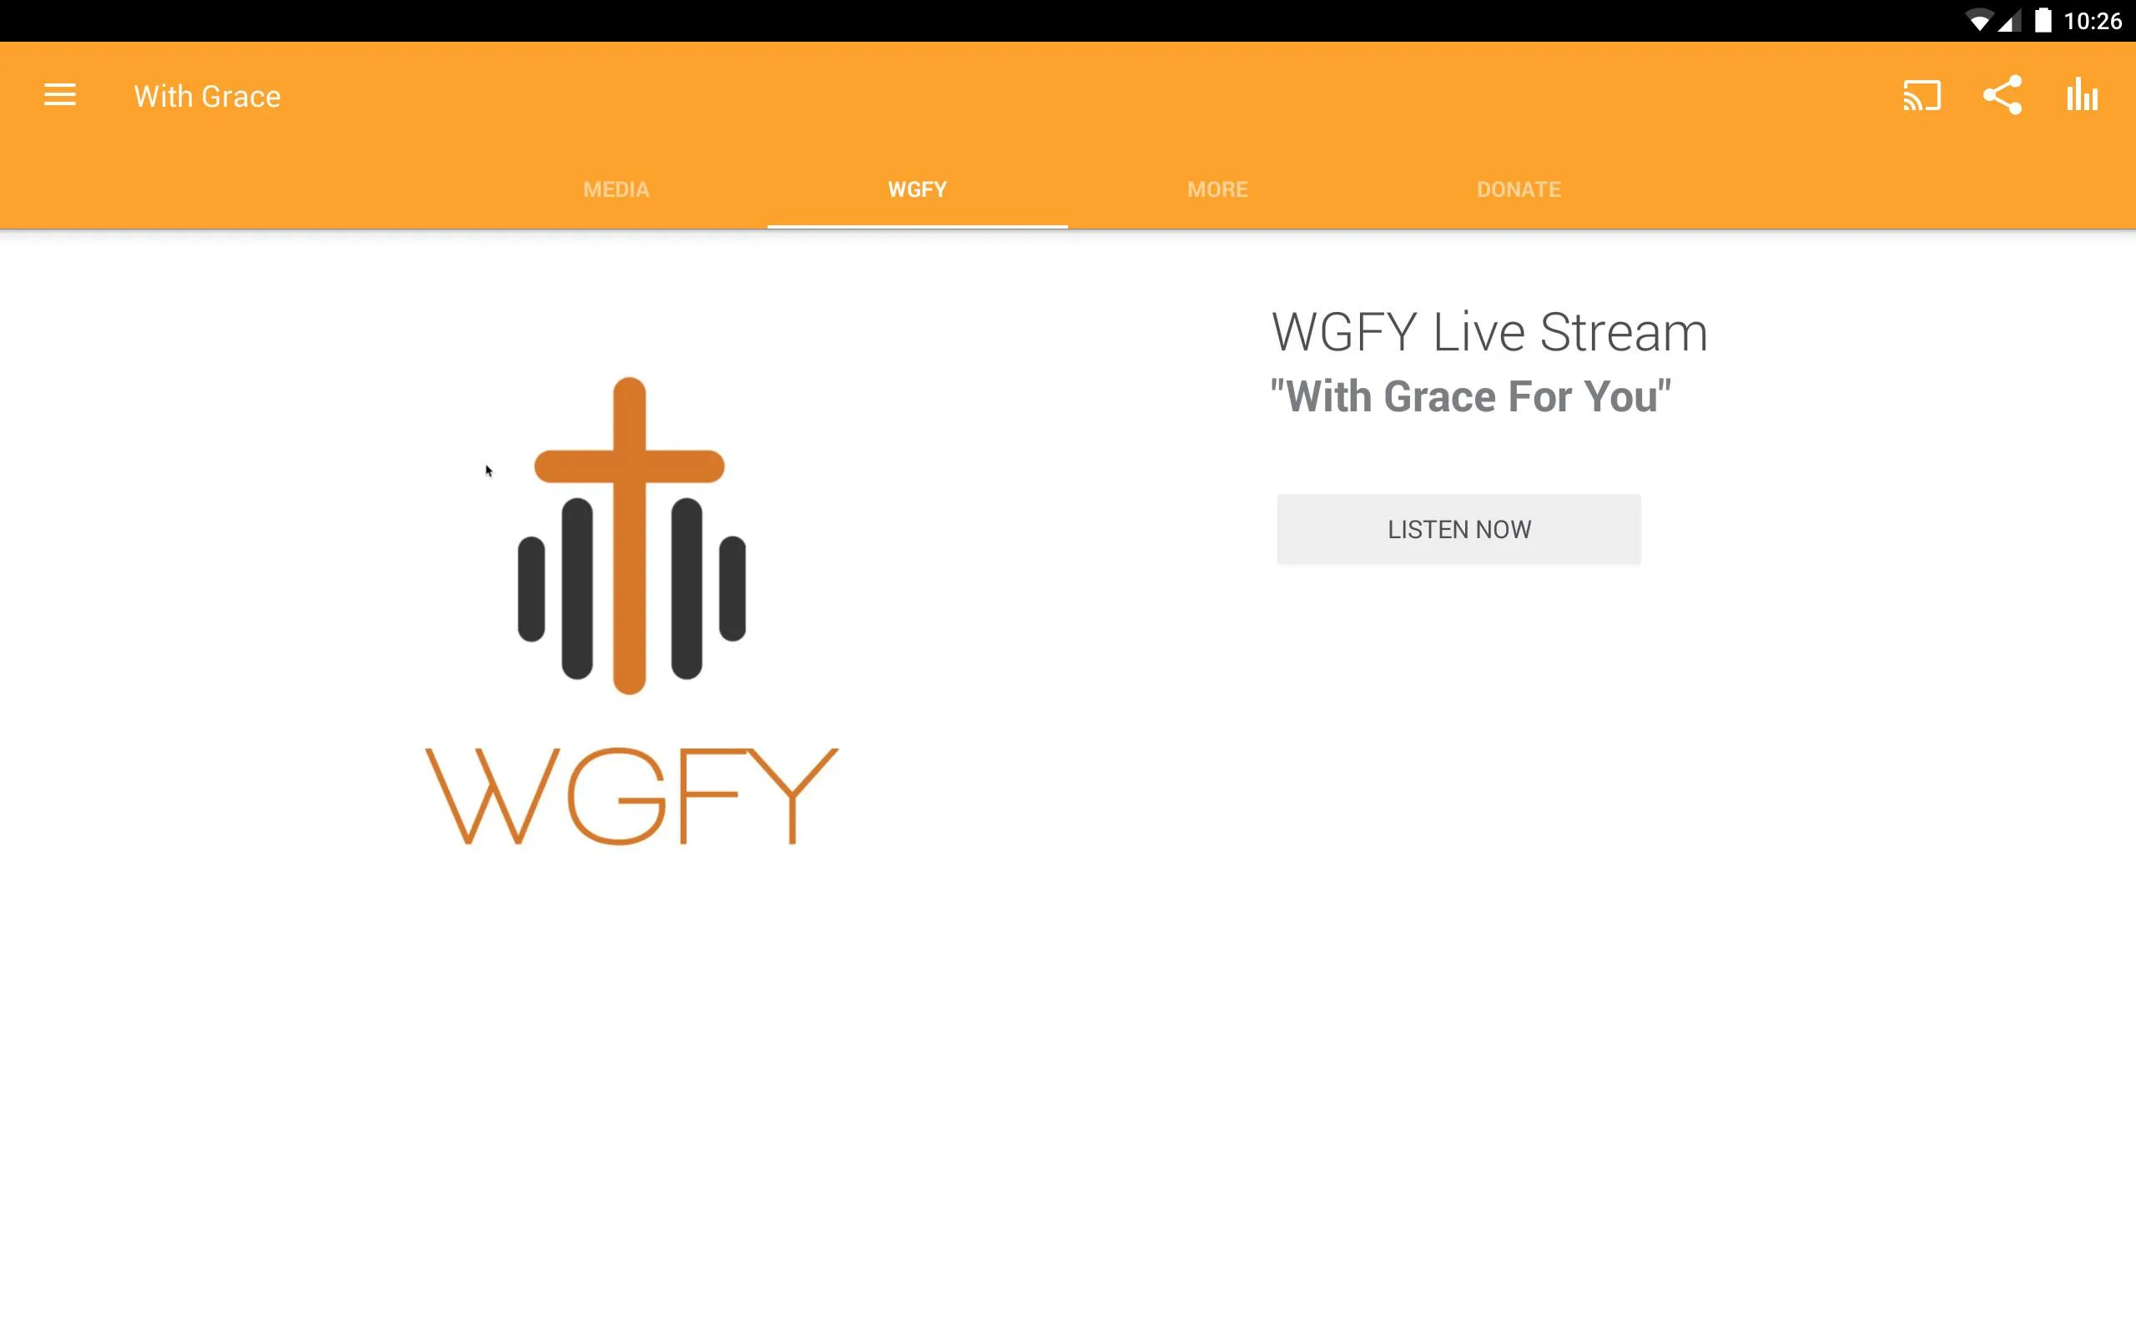This screenshot has height=1335, width=2136.
Task: Expand the hamburger navigation drawer
Action: 58,95
